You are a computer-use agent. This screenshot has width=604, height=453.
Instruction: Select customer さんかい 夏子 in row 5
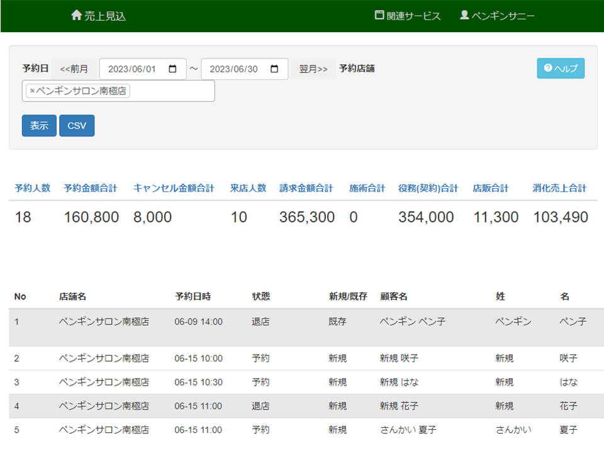[408, 430]
